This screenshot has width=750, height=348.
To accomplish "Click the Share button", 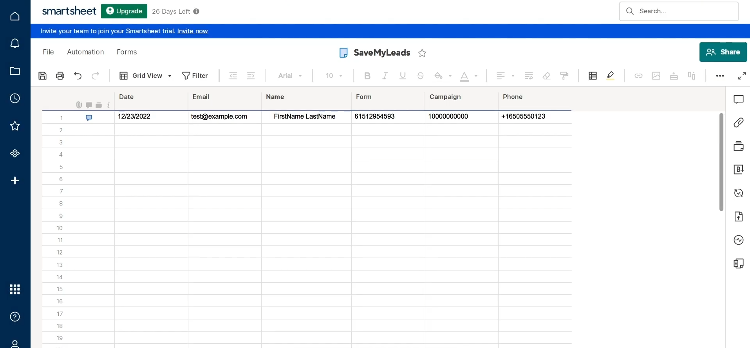I will click(723, 52).
